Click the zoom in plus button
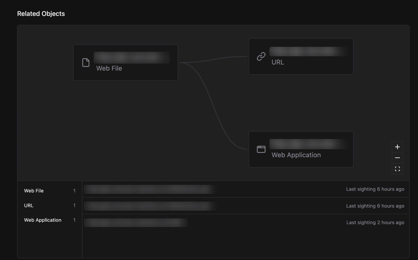 397,147
